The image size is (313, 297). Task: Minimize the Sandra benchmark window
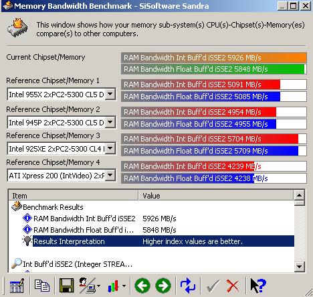(283, 5)
